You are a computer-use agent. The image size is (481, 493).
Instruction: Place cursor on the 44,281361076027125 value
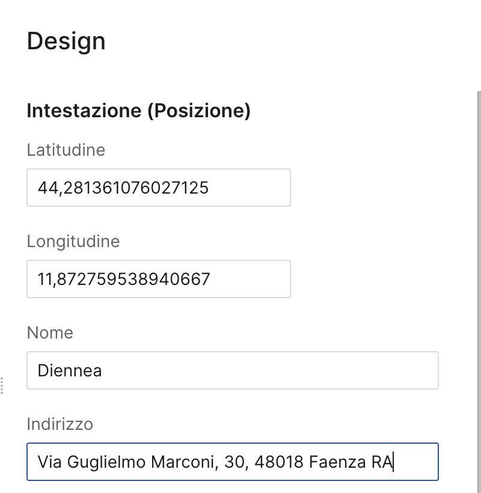(x=123, y=188)
